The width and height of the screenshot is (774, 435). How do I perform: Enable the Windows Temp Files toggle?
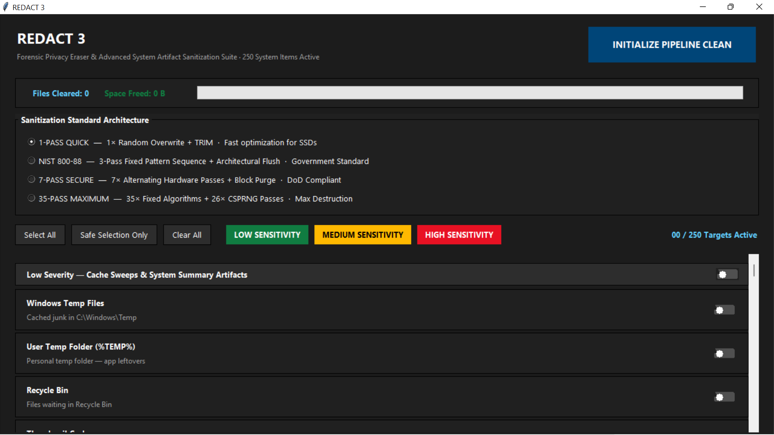tap(724, 310)
